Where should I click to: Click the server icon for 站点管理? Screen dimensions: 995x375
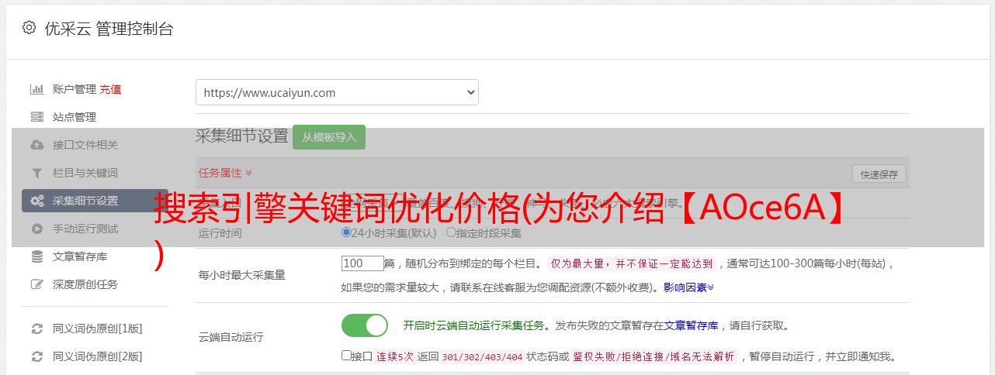(x=36, y=117)
